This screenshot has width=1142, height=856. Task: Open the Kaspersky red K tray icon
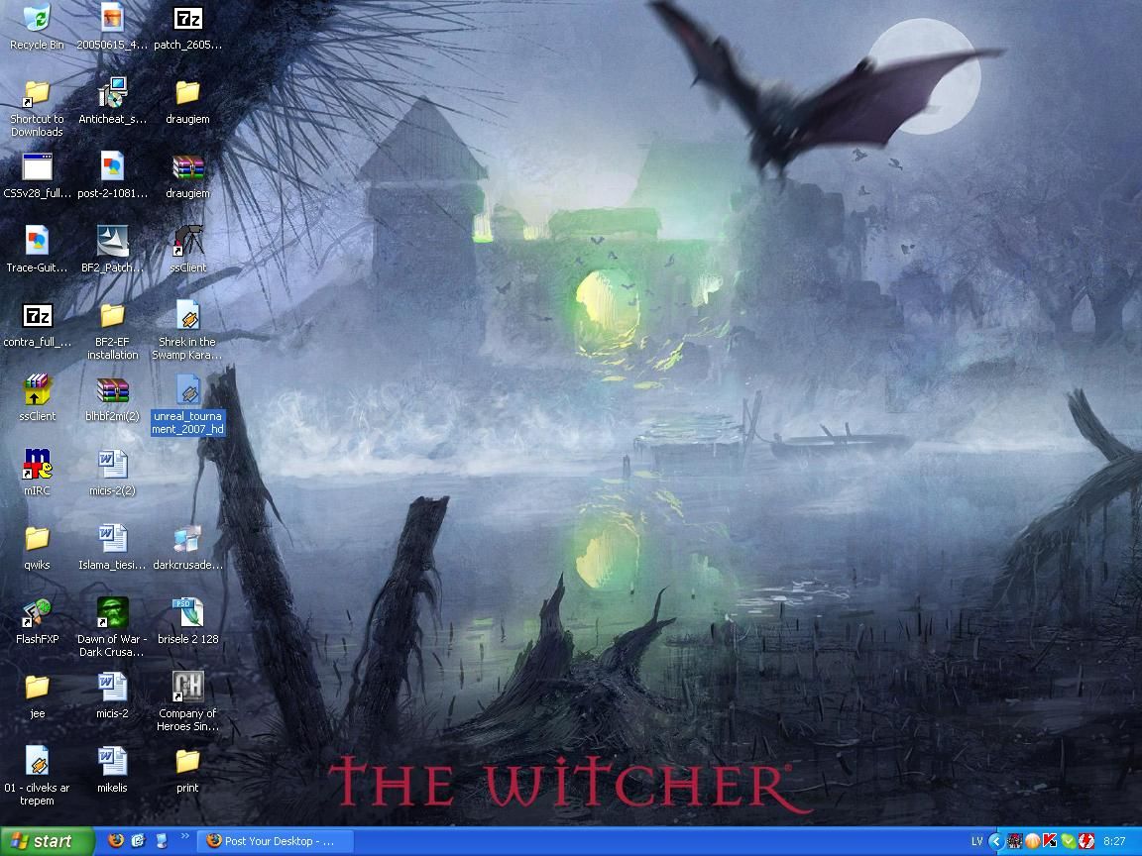[x=1050, y=841]
